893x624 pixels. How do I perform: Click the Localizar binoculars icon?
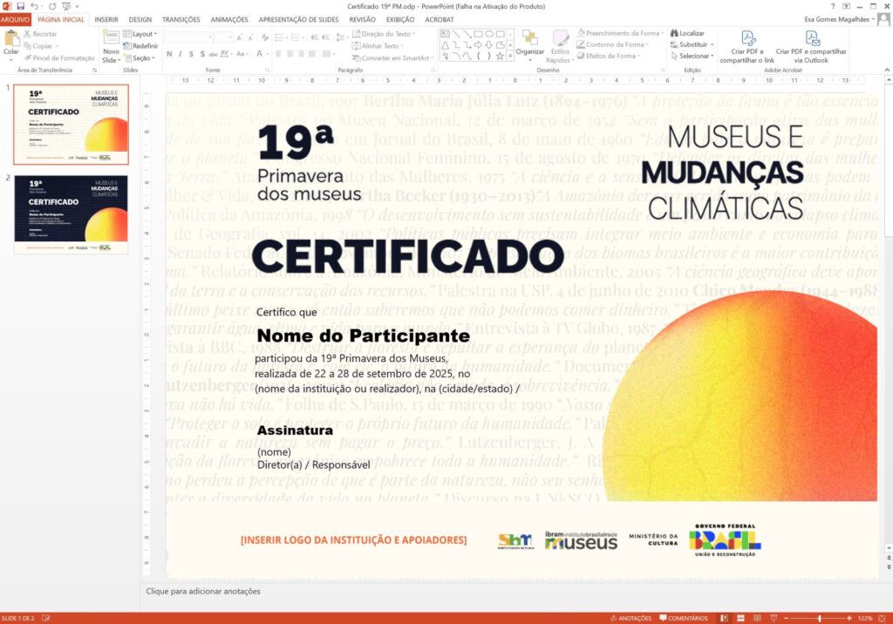click(674, 33)
